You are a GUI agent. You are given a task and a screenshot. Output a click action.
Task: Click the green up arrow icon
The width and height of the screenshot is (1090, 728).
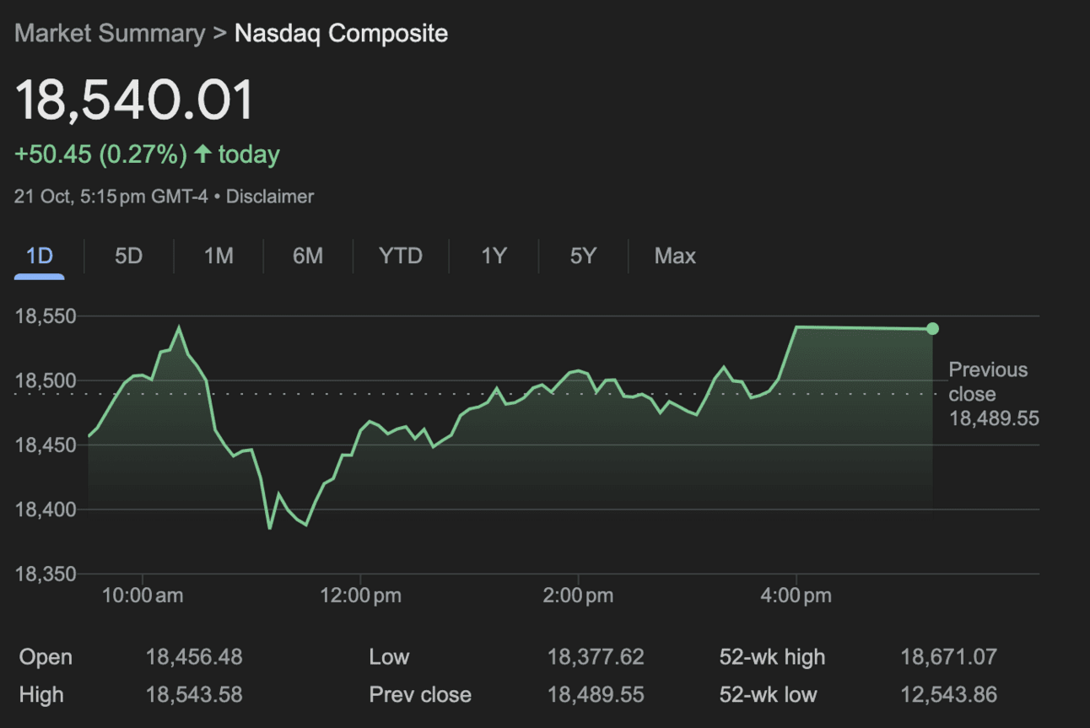pyautogui.click(x=202, y=154)
